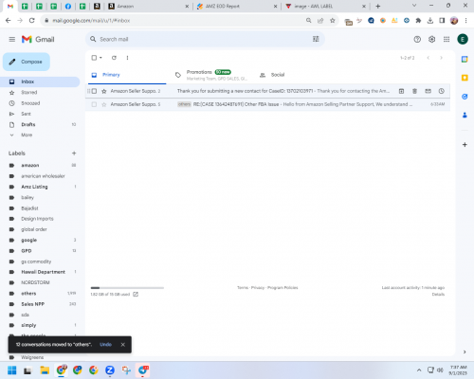Archive the CaseID 13702103971 email

[401, 91]
